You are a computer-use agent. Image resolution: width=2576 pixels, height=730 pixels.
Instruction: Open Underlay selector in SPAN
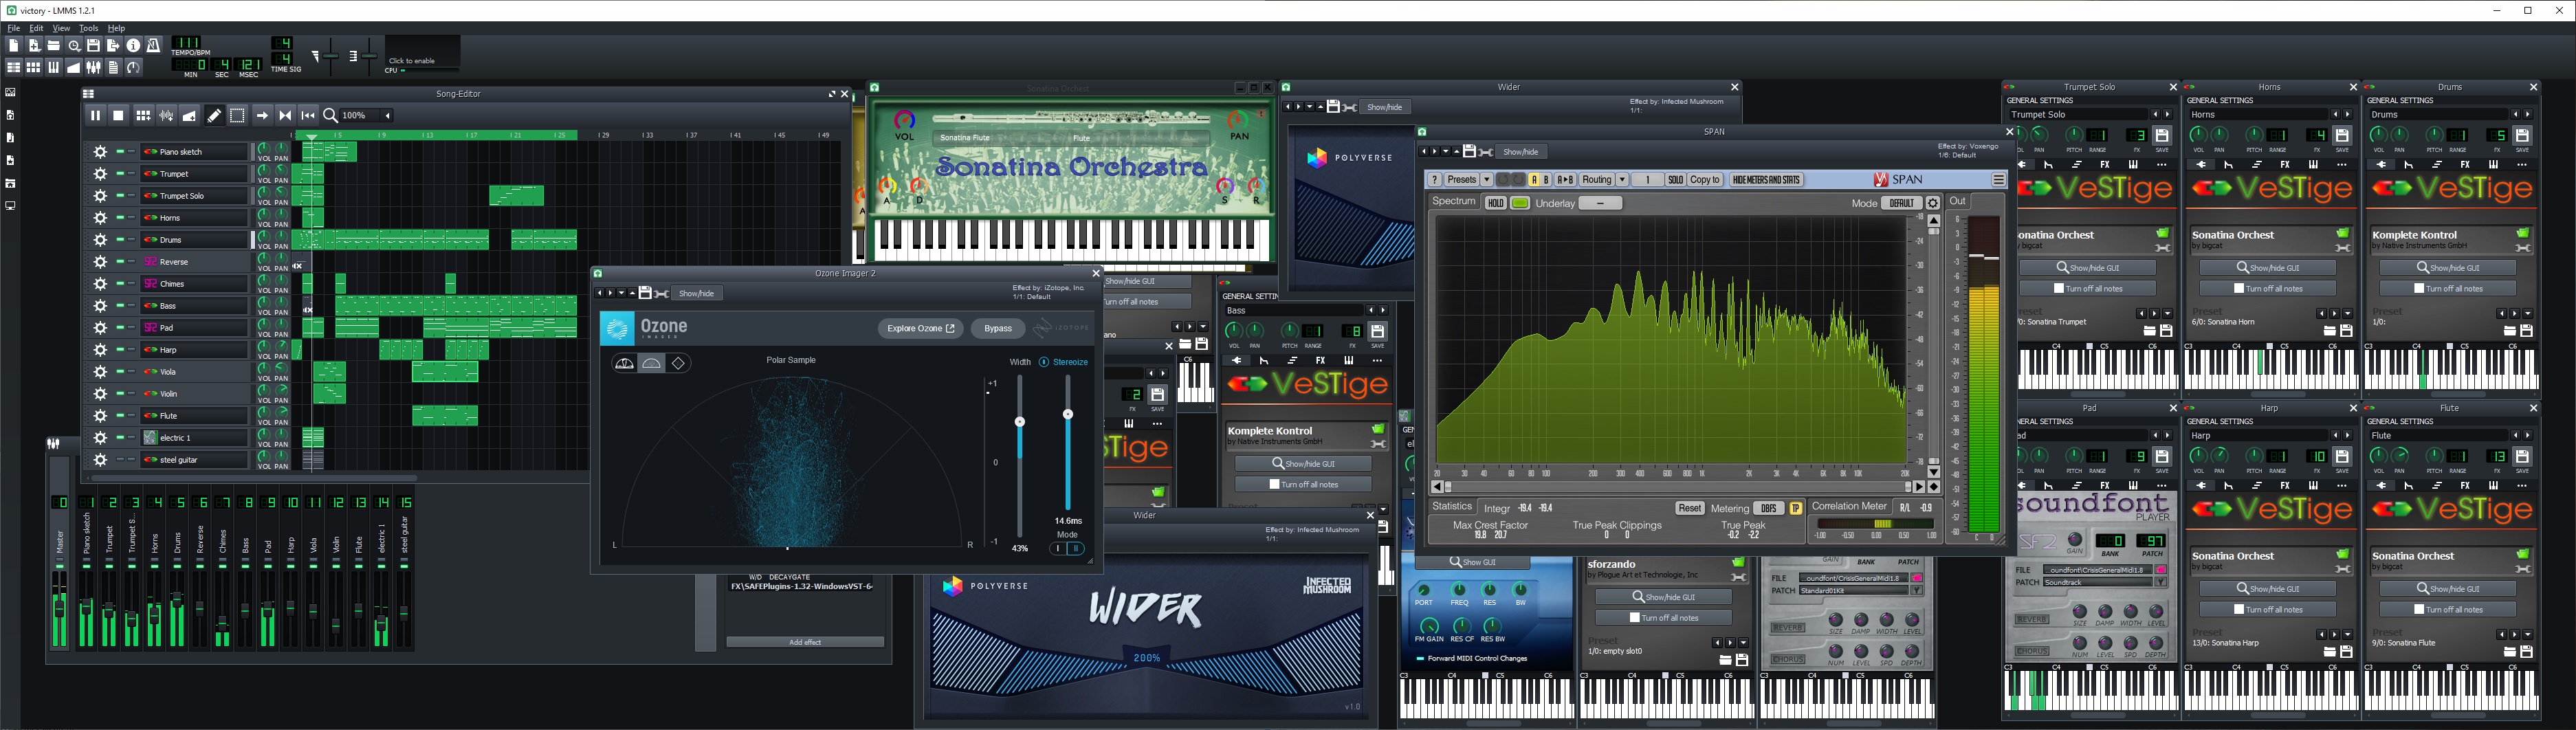(1600, 203)
